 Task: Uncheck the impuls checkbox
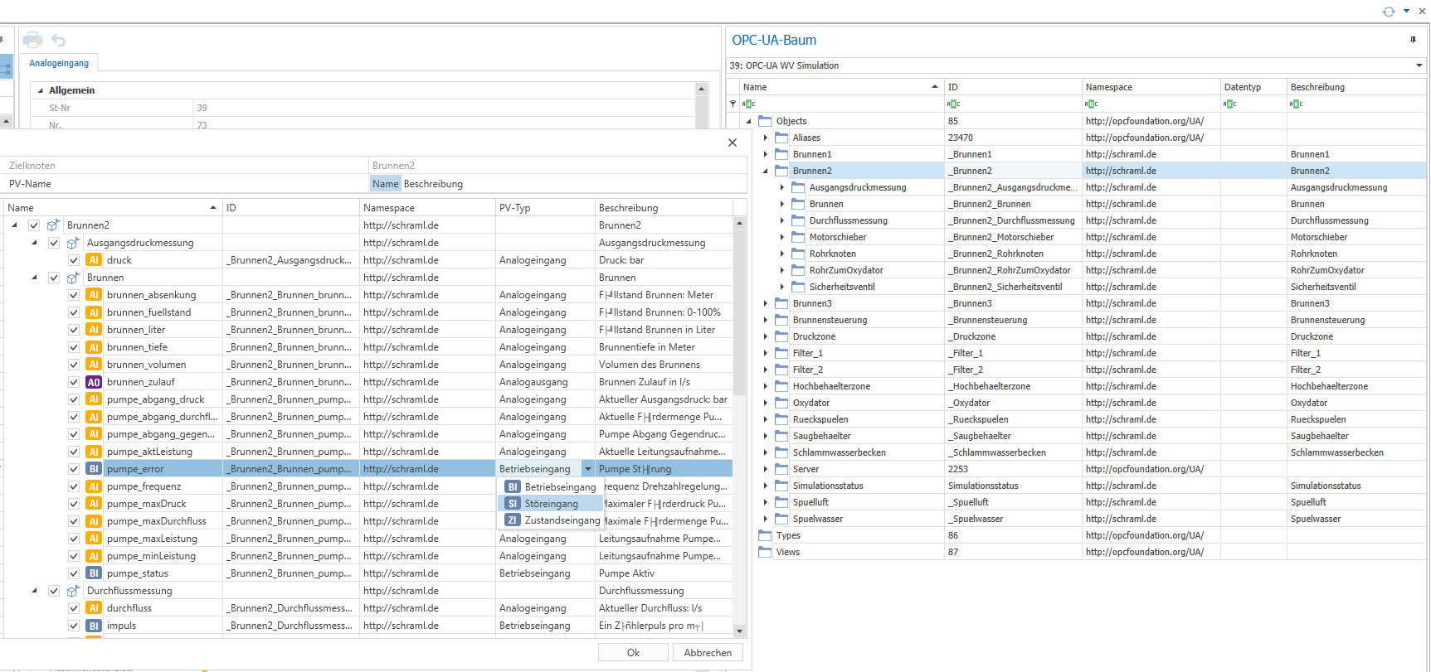[x=74, y=626]
